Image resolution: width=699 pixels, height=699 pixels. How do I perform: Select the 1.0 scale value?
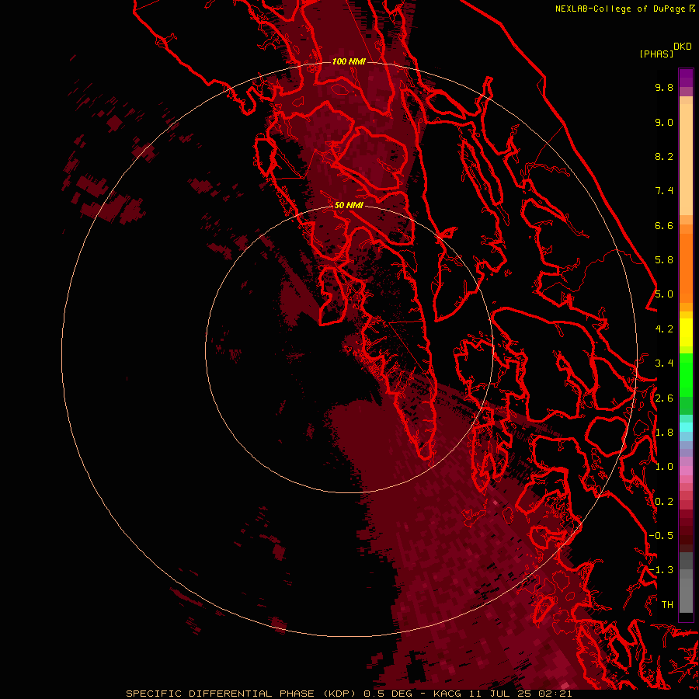coord(664,467)
